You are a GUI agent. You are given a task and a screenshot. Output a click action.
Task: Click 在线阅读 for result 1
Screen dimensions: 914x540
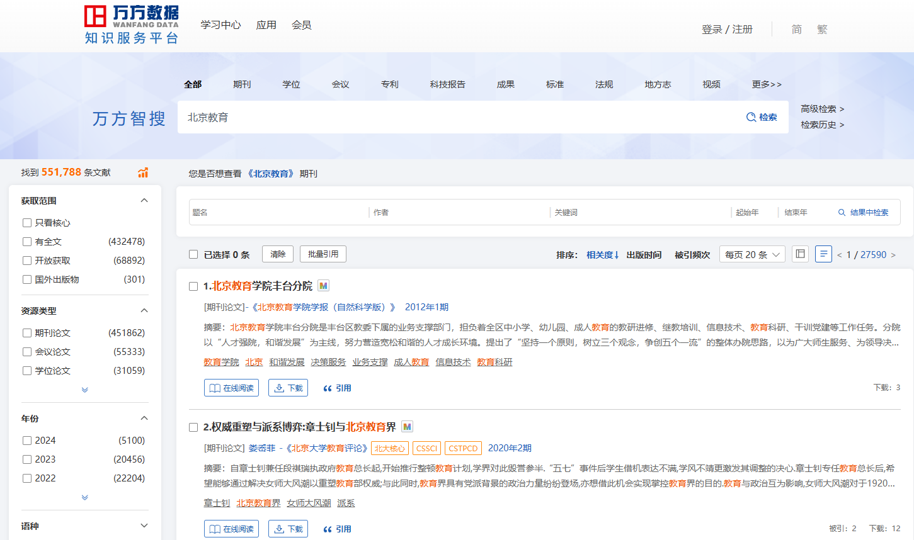tap(232, 388)
